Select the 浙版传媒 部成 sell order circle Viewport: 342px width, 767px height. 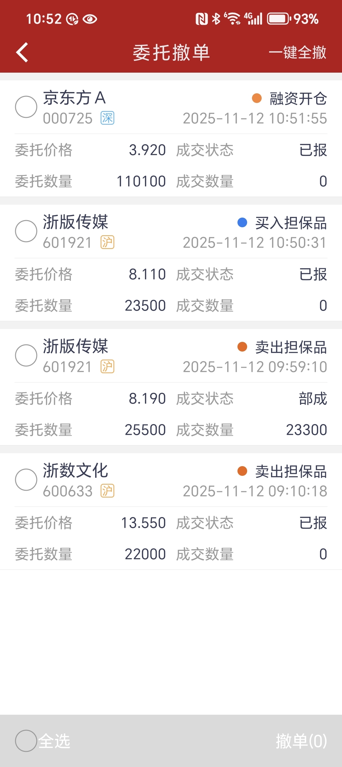[26, 355]
